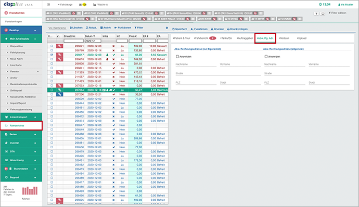Image resolution: width=359 pixels, height=207 pixels.
Task: Click the Wache A station item
Action: coord(100,5)
